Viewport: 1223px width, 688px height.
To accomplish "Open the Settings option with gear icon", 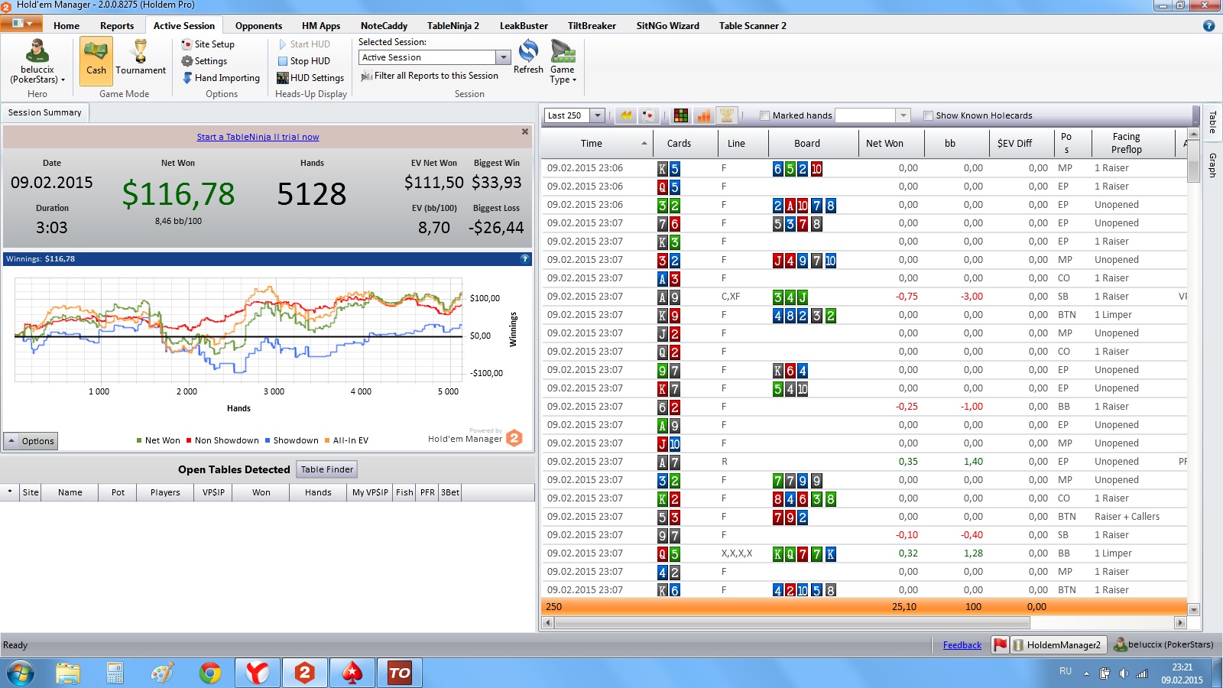I will [x=204, y=61].
